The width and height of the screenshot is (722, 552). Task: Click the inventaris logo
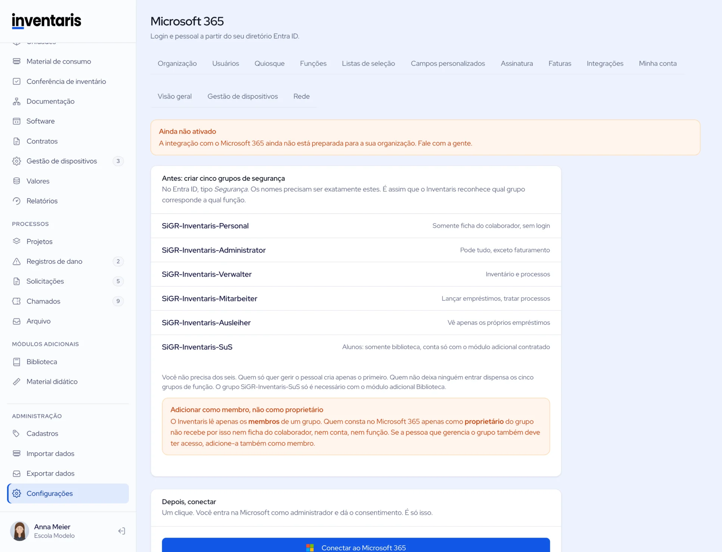point(46,21)
